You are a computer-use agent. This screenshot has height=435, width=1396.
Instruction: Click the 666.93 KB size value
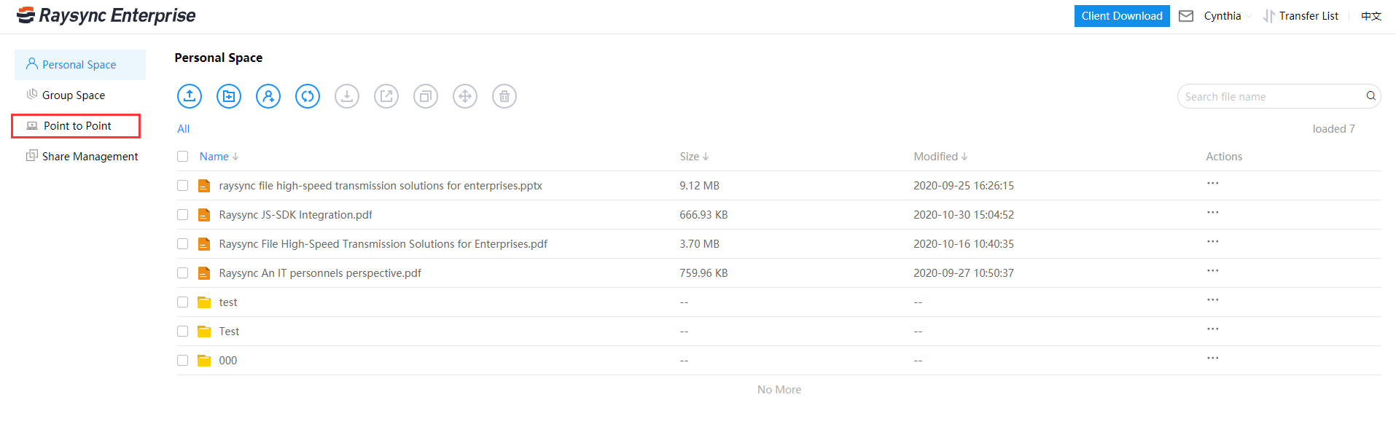click(x=703, y=215)
